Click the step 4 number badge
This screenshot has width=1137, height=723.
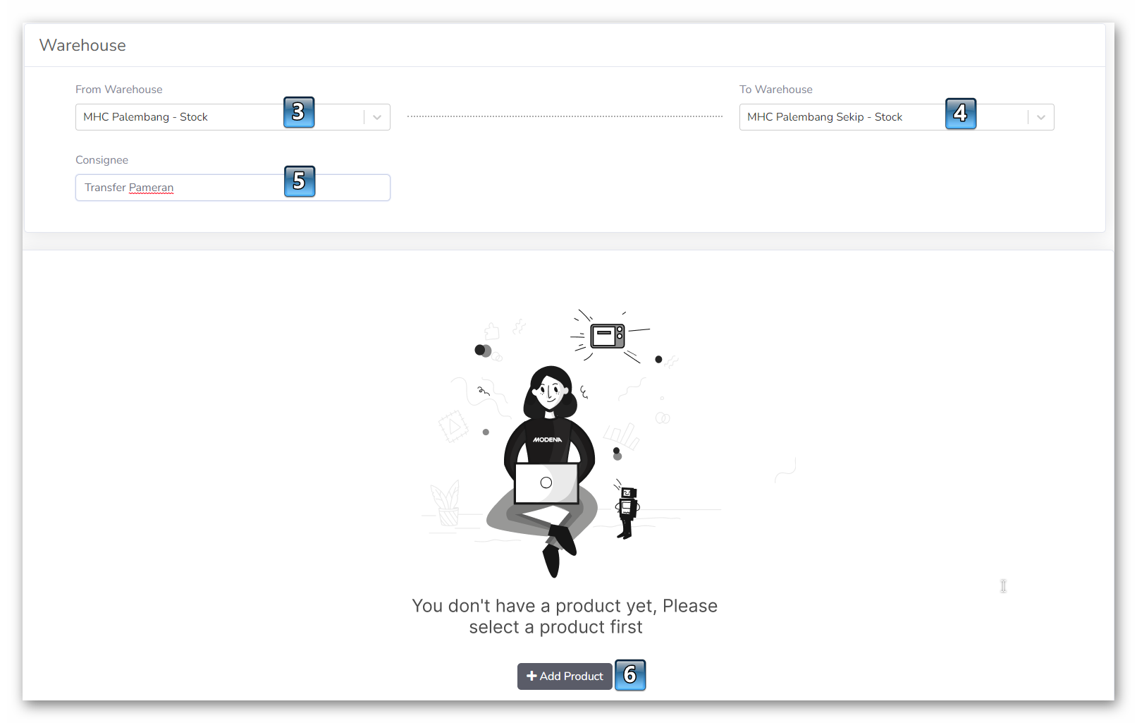(x=961, y=114)
